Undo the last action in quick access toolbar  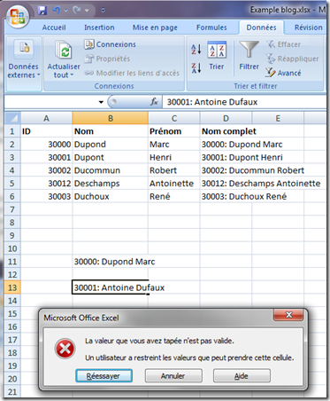tap(57, 11)
